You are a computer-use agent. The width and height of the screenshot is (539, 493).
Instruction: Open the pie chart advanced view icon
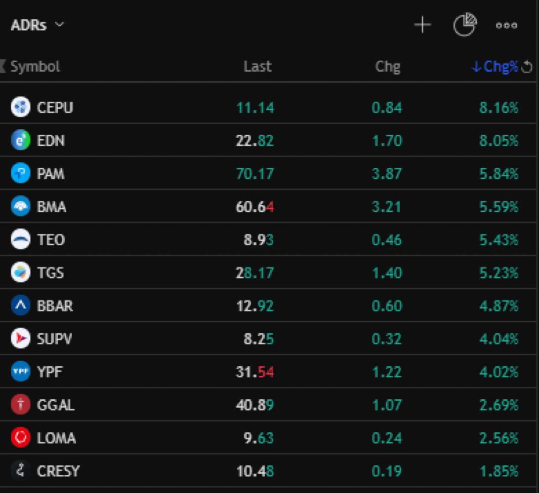pos(465,24)
